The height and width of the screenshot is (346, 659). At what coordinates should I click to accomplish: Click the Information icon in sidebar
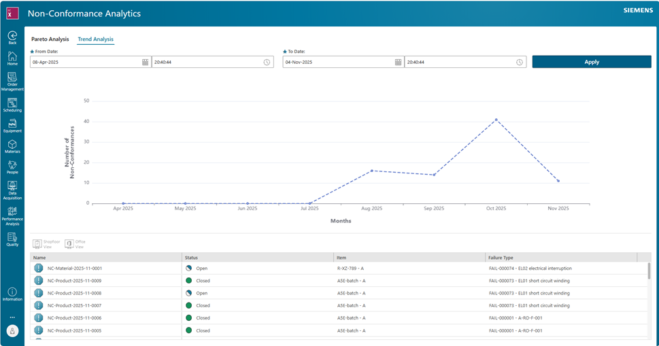click(12, 292)
